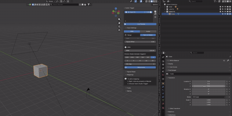Viewport: 232px width, 116px height.
Task: Add audio input using music note icon
Action: tap(155, 14)
